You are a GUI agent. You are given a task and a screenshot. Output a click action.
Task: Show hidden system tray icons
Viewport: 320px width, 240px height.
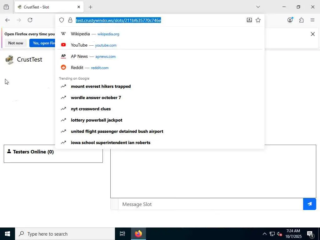click(264, 234)
